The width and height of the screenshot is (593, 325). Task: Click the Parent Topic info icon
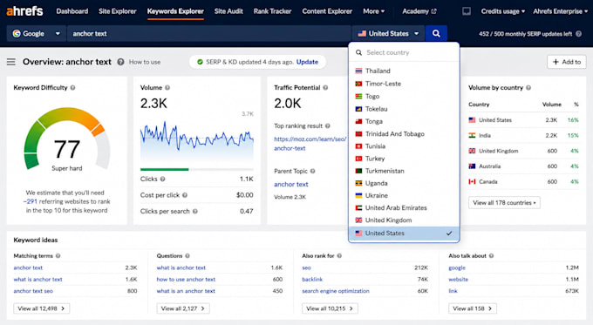click(312, 171)
